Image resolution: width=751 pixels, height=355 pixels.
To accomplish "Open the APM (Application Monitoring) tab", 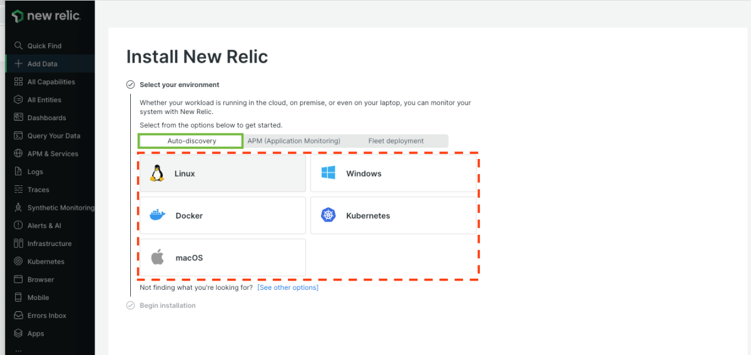I will click(x=294, y=141).
